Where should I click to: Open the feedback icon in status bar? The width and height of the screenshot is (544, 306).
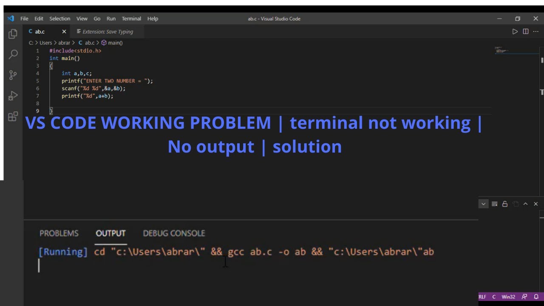coord(524,297)
